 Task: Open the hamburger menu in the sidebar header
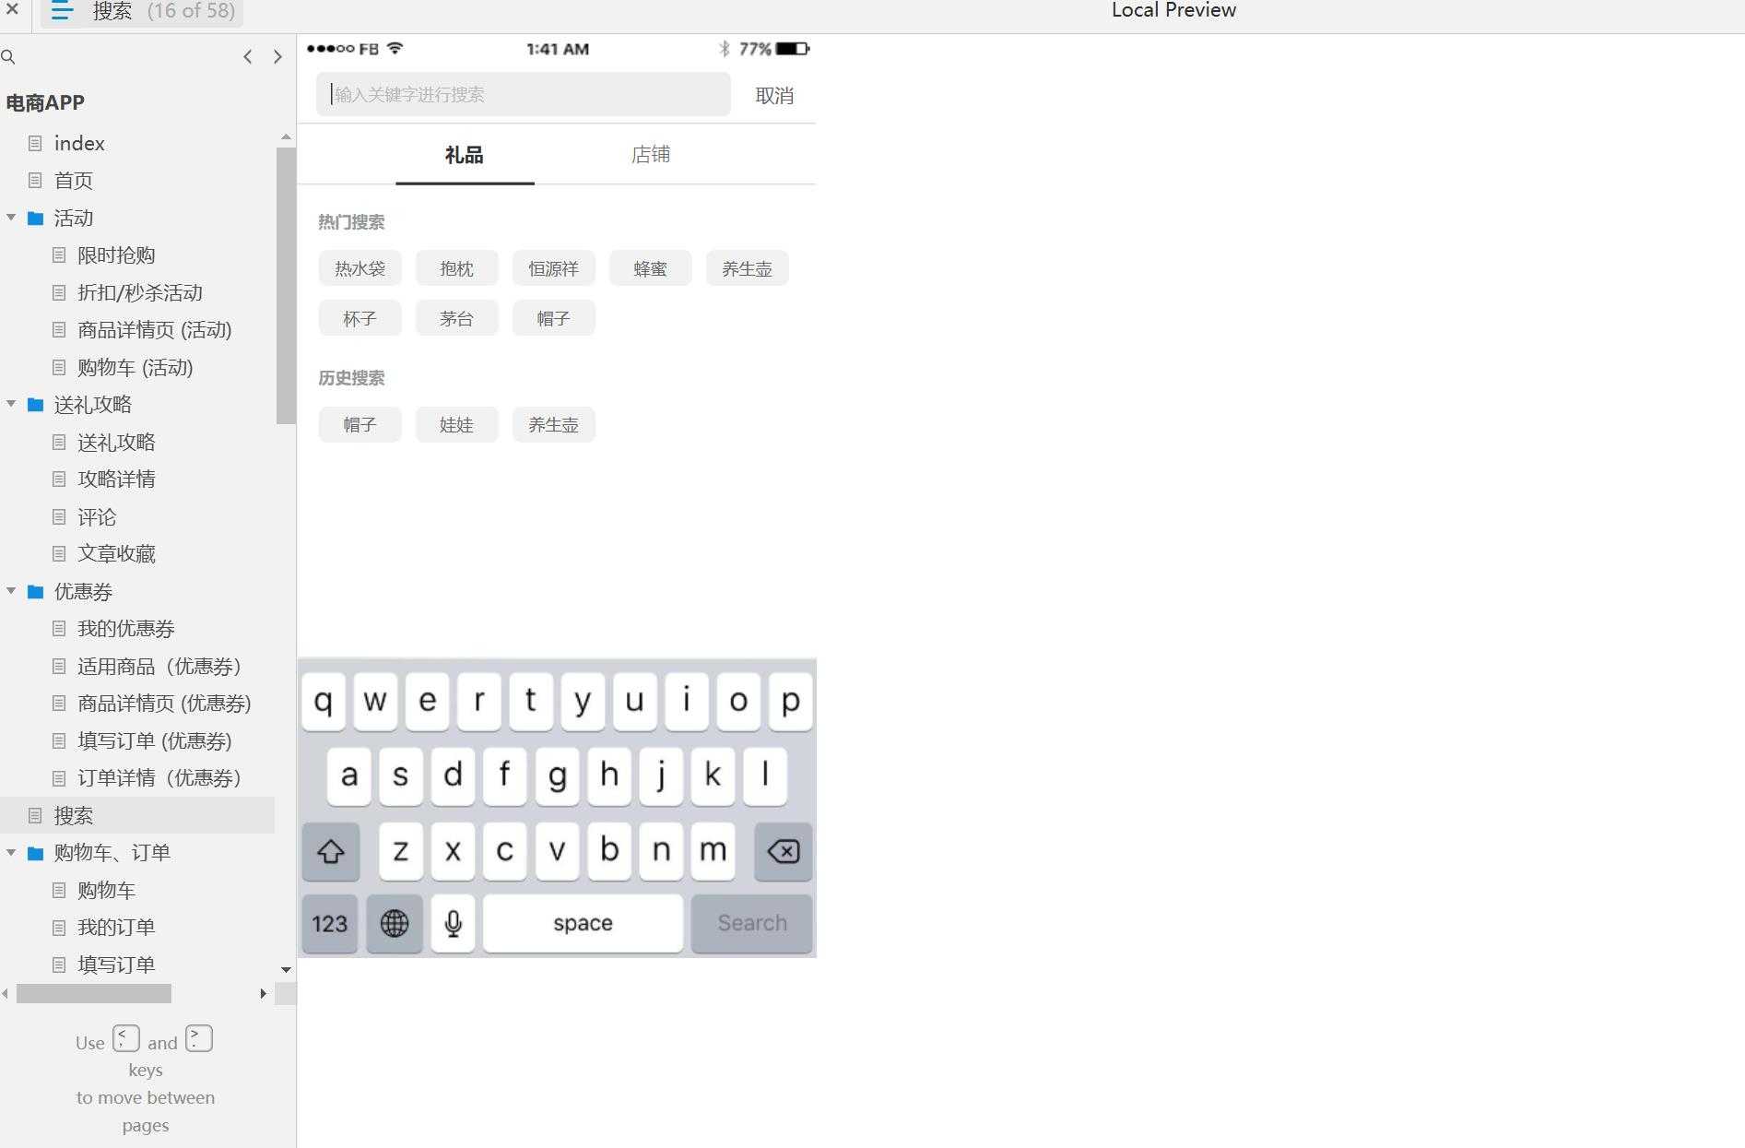pos(61,11)
